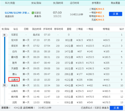Collapse the 详情 train details link

click(26, 13)
